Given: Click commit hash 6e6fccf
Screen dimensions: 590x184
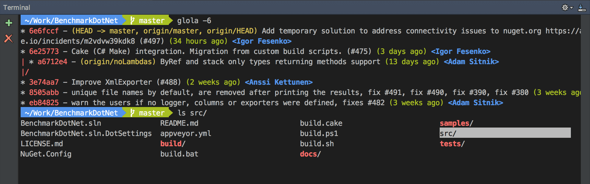Looking at the screenshot, I should click(44, 31).
